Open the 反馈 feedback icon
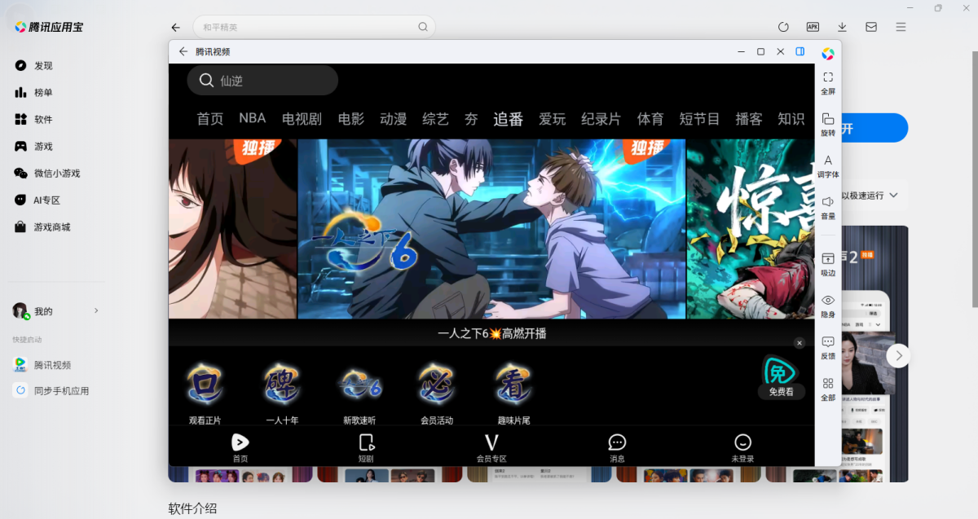The height and width of the screenshot is (519, 978). tap(828, 342)
